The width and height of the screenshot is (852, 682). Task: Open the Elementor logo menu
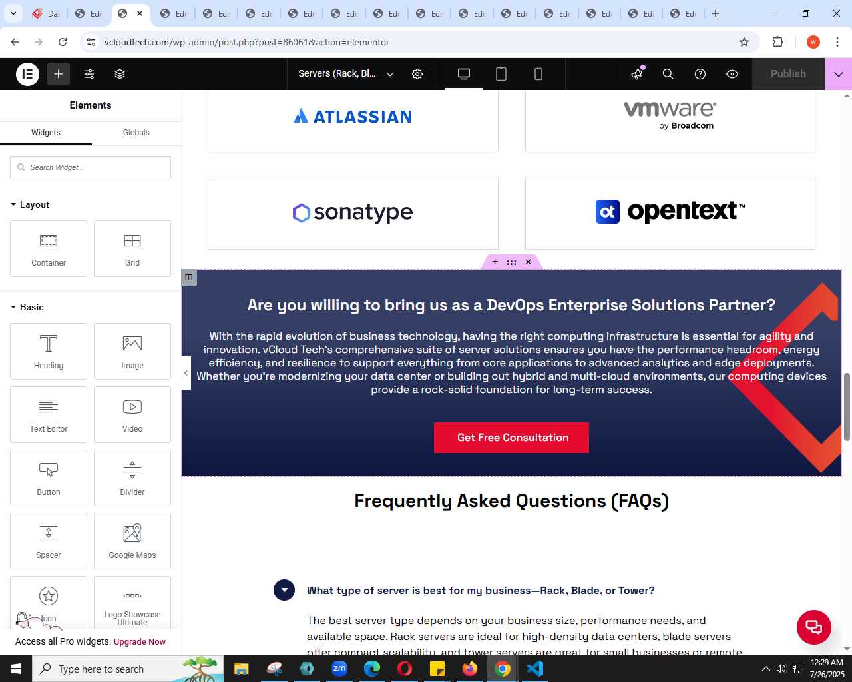click(x=28, y=74)
